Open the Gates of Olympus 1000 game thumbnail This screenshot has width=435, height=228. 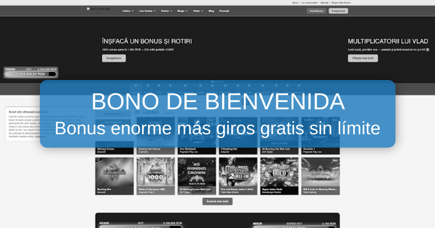156,176
